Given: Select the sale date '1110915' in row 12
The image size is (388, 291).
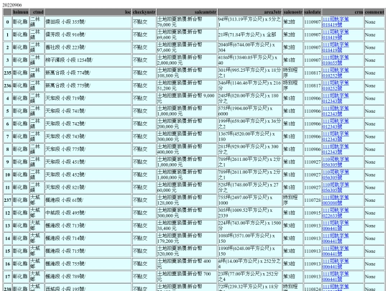Looking at the screenshot, I should tap(313, 213).
